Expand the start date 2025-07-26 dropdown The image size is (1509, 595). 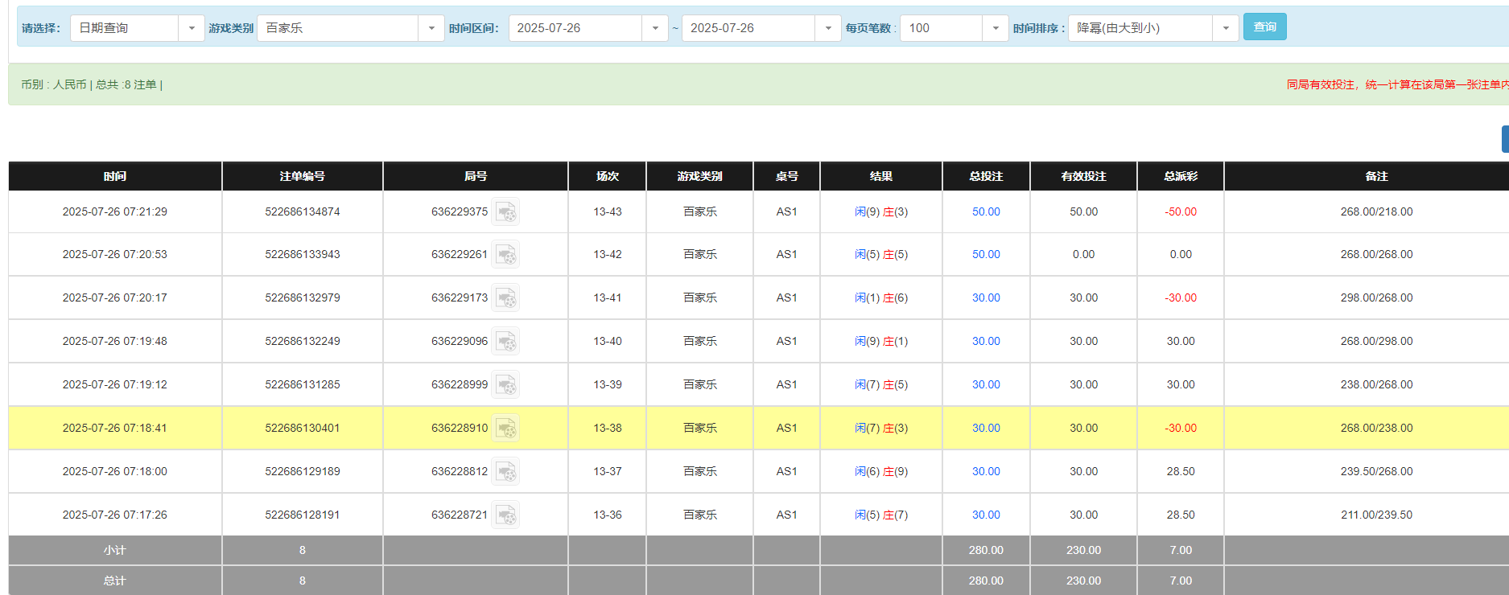click(654, 28)
